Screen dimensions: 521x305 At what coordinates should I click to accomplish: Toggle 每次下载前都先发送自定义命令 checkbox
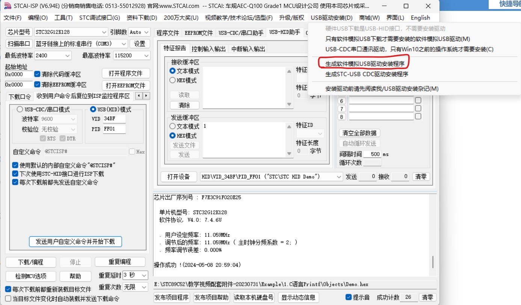coord(15,182)
